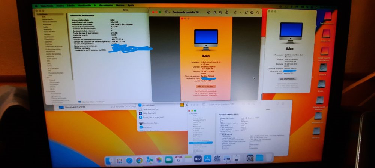Open the search field icon in Preview
The width and height of the screenshot is (375, 168).
coord(258,12)
